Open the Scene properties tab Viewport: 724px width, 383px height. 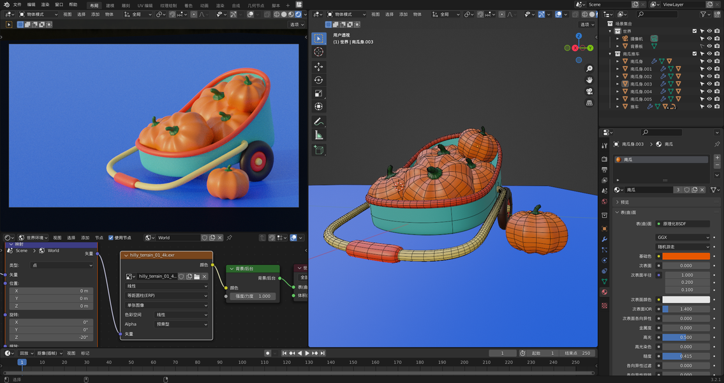[605, 191]
